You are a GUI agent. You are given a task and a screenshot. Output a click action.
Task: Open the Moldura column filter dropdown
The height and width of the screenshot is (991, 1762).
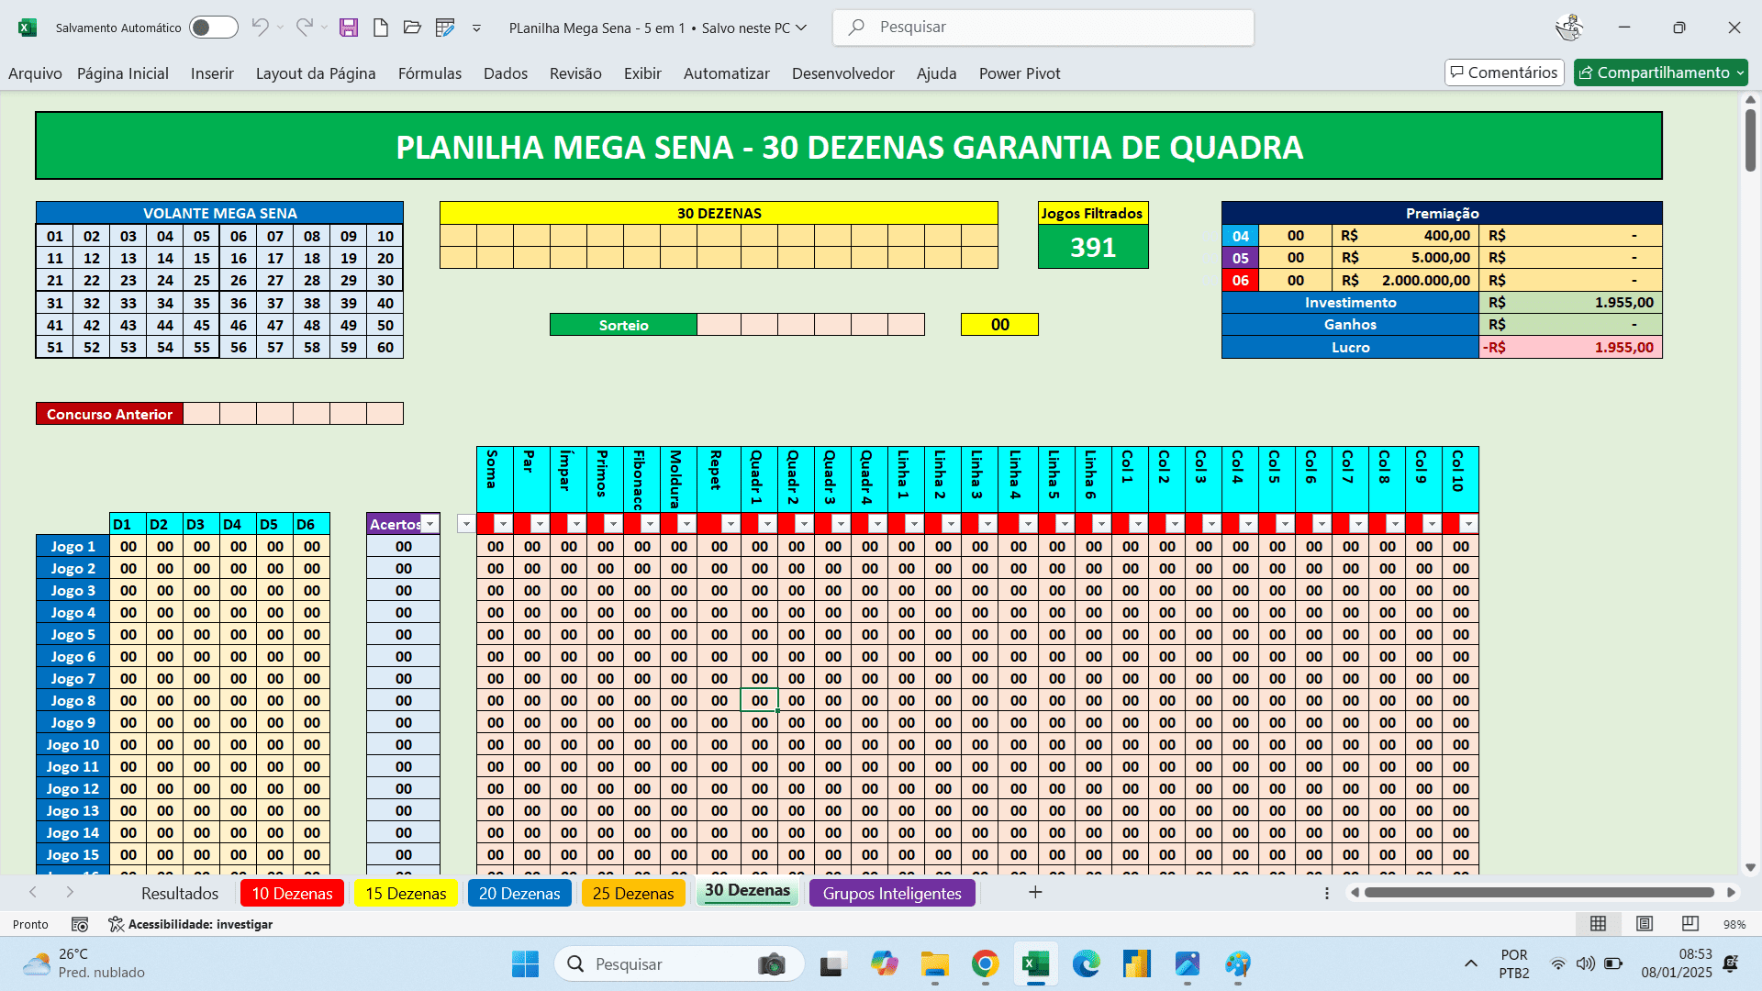point(686,524)
